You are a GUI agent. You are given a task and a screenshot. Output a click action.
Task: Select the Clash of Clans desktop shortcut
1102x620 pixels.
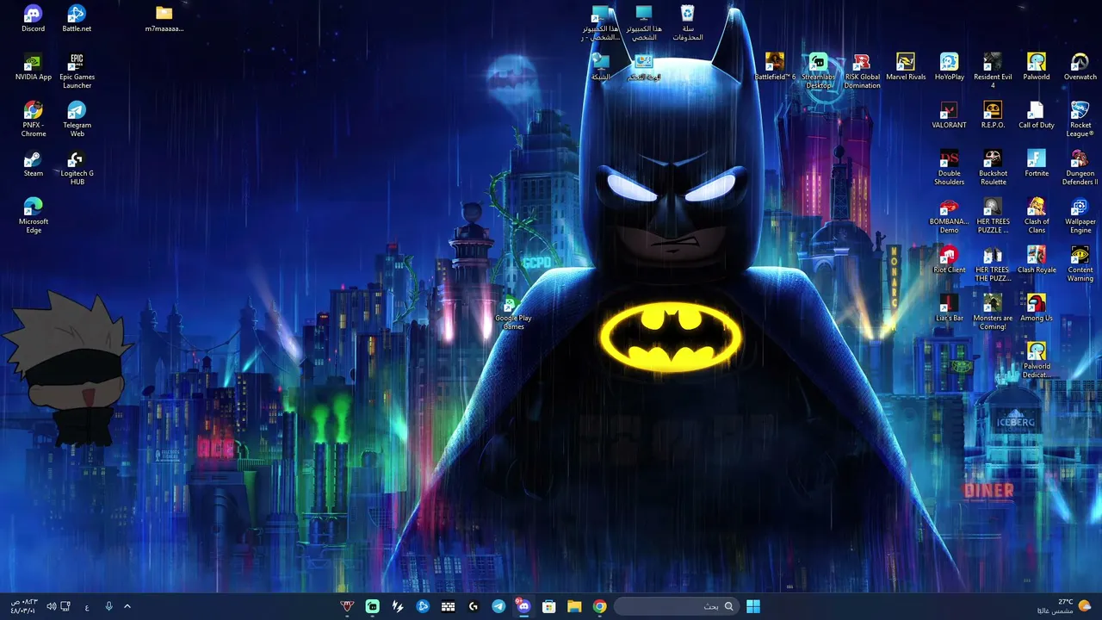[x=1037, y=215]
